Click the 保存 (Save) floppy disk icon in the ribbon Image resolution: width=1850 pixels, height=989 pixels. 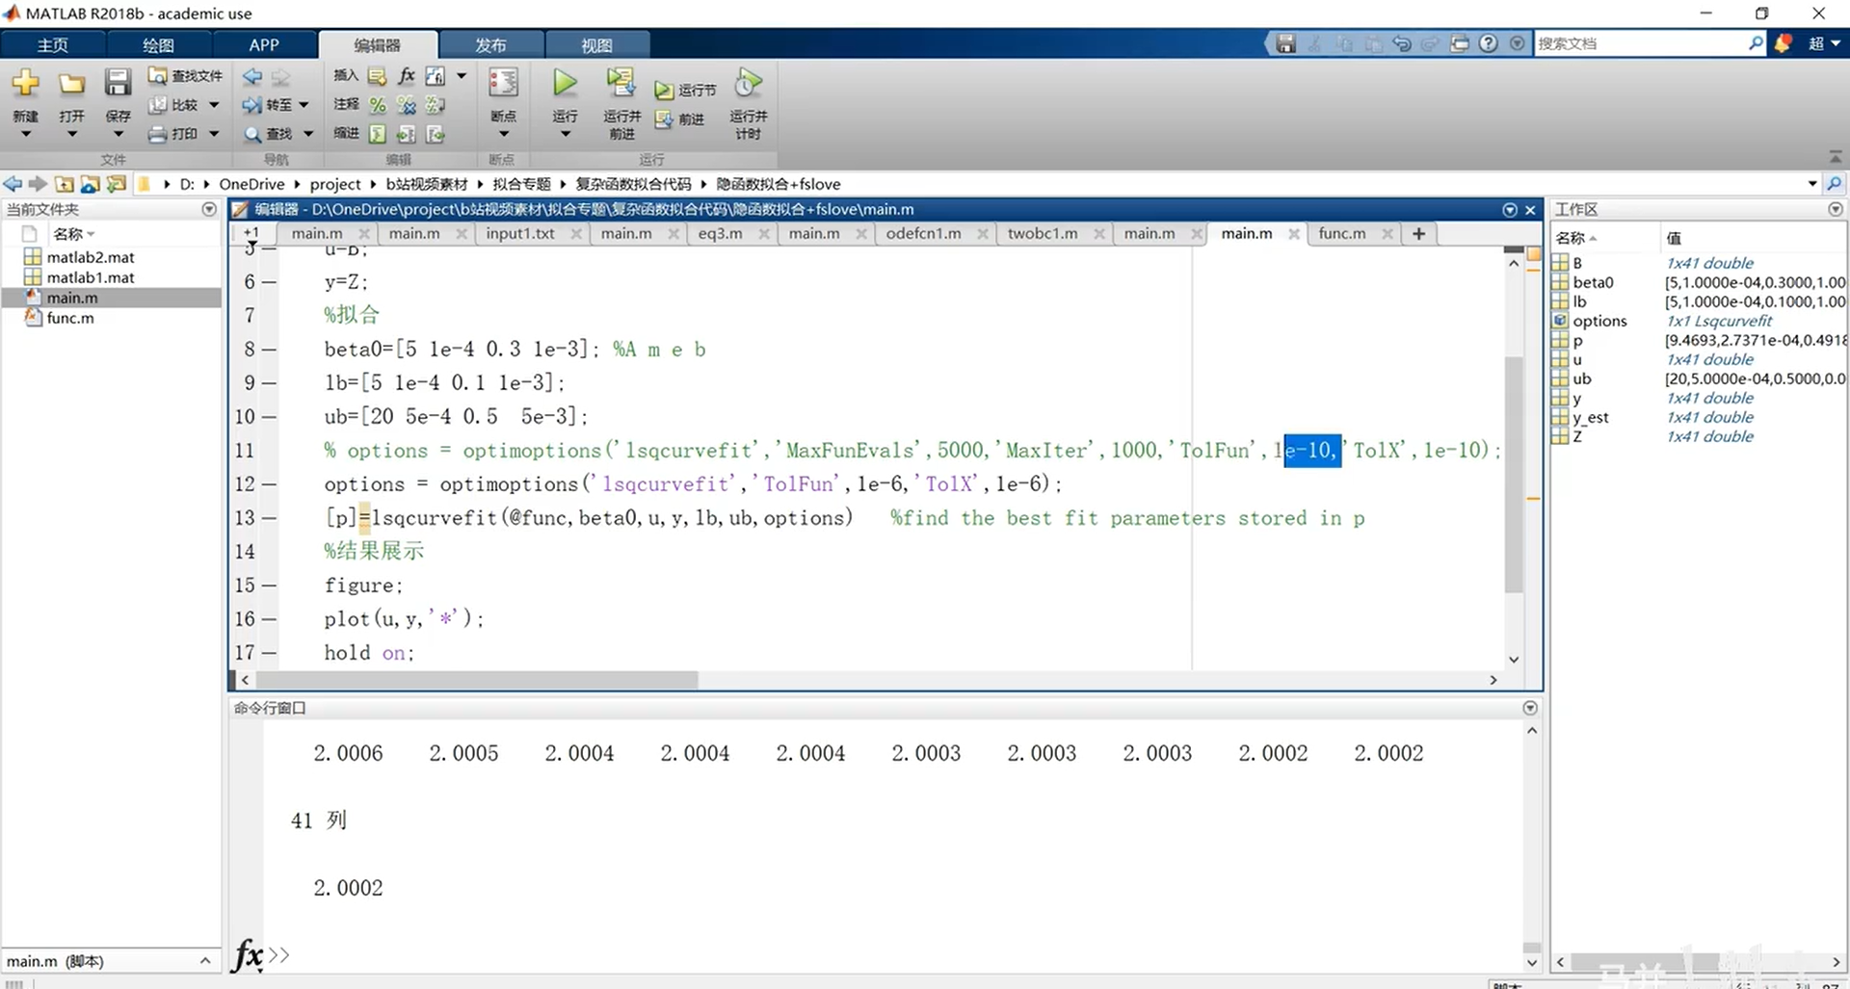pos(118,83)
